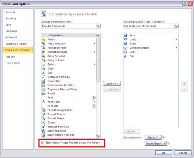Click the Bring to Front icon
Viewport: 194px width, 158px height.
click(x=43, y=60)
